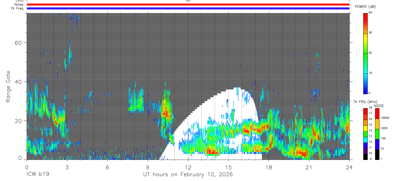
Task: Click the '21' tick on the UT hours axis
Action: [x=309, y=167]
